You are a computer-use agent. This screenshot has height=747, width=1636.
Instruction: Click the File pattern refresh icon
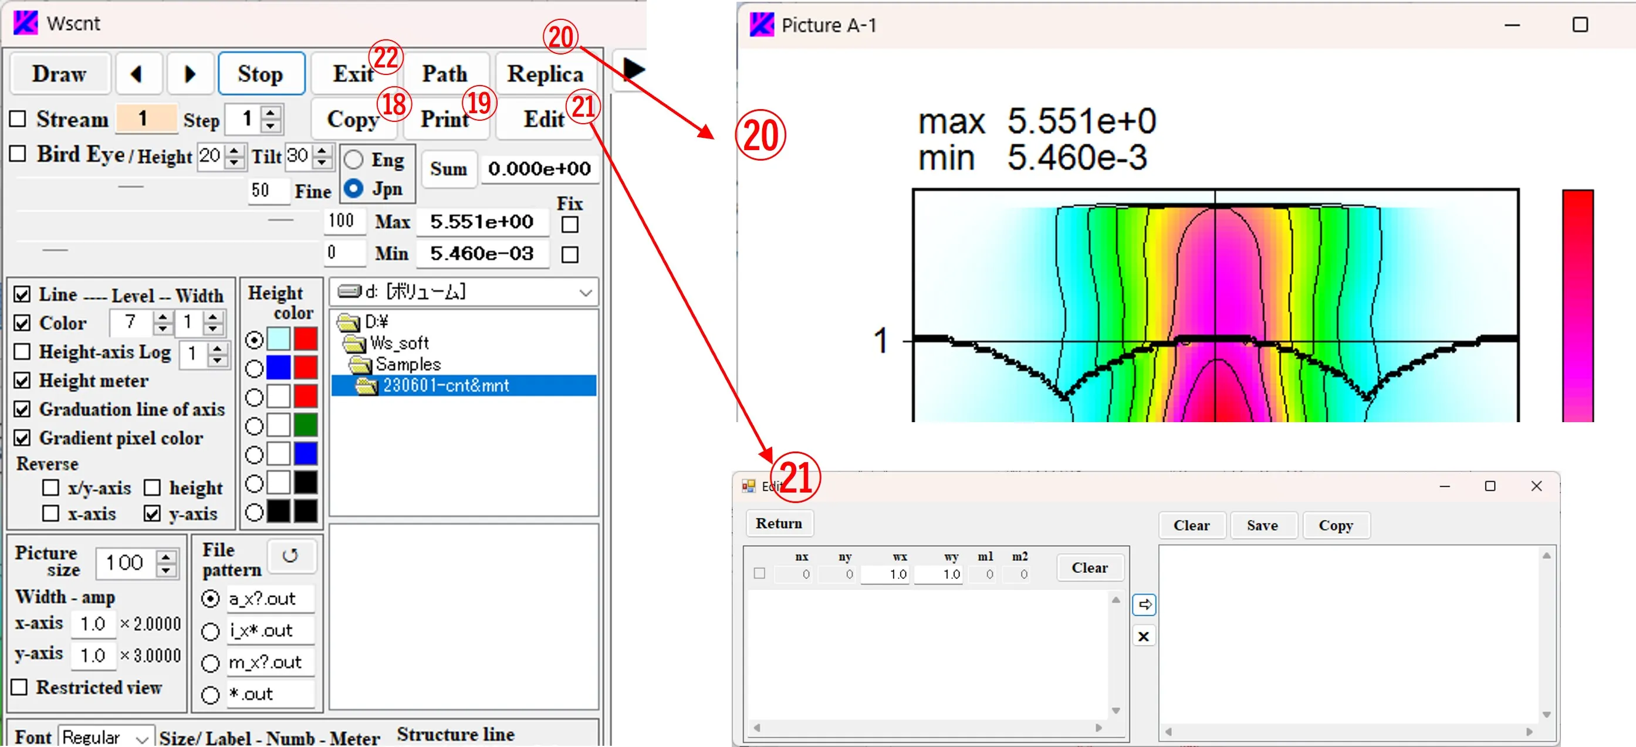pos(290,555)
